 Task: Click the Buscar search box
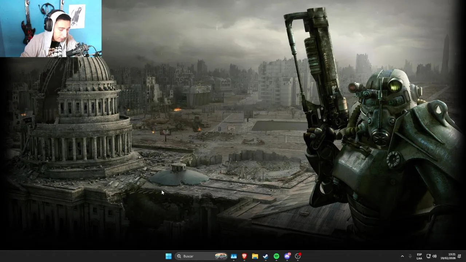(x=201, y=256)
